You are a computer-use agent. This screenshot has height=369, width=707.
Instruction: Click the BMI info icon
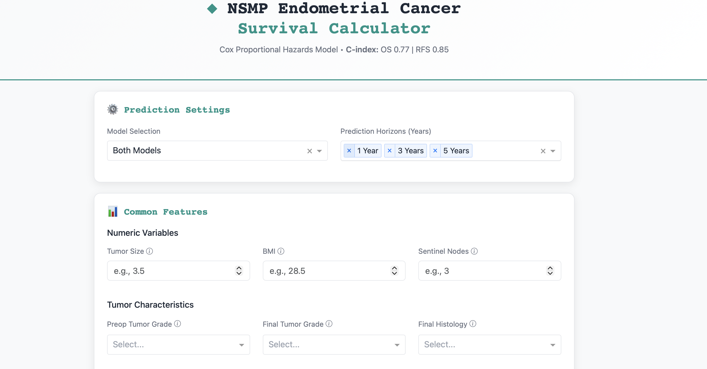click(281, 251)
